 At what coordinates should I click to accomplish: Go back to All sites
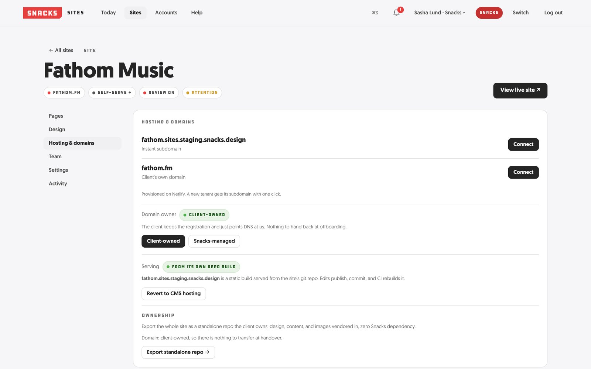click(61, 50)
